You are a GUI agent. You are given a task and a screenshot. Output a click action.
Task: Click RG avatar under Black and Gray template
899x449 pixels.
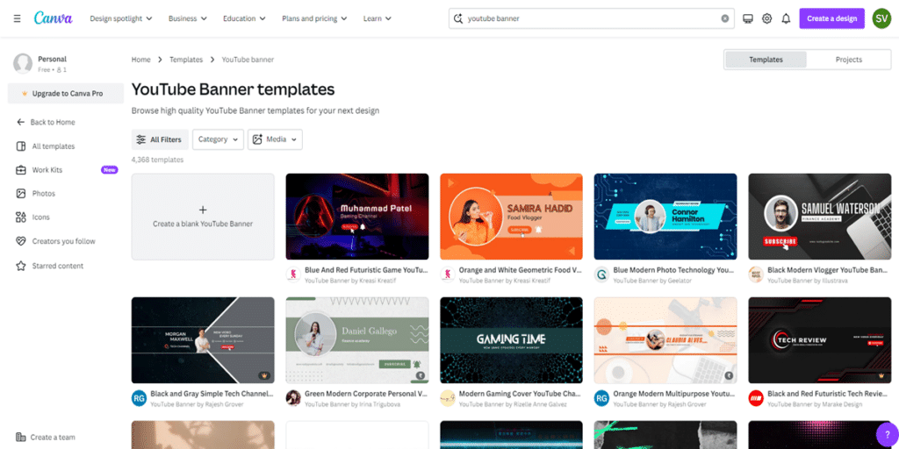(139, 398)
